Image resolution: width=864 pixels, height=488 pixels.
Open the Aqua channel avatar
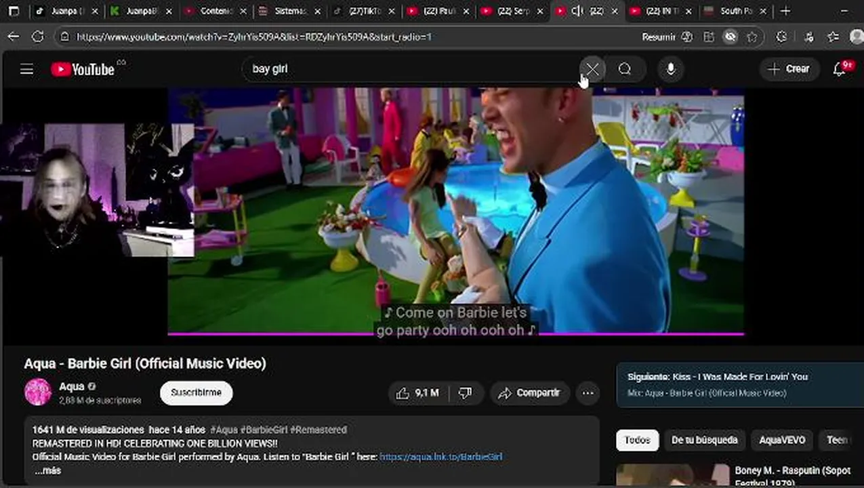click(x=38, y=392)
